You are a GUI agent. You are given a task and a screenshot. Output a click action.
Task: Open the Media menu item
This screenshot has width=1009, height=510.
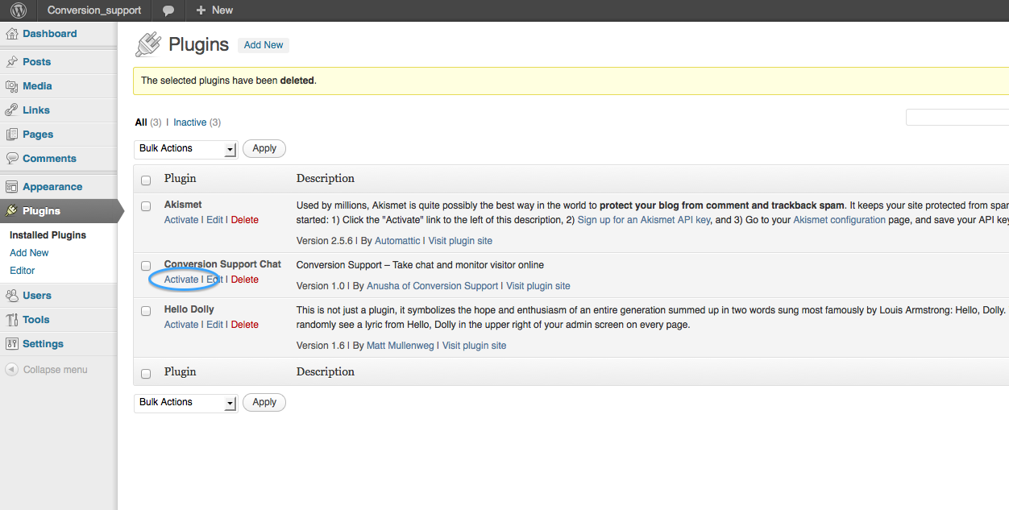38,86
